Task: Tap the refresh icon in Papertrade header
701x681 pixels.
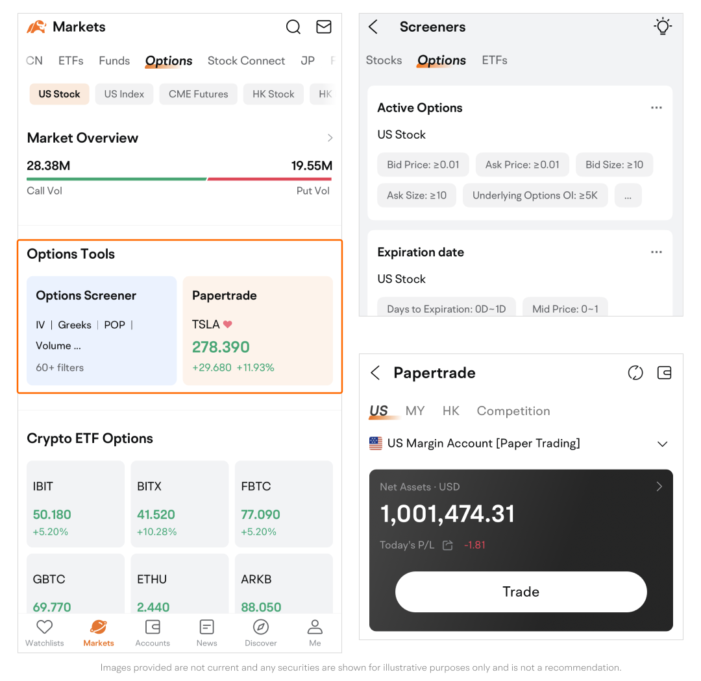Action: pyautogui.click(x=635, y=373)
